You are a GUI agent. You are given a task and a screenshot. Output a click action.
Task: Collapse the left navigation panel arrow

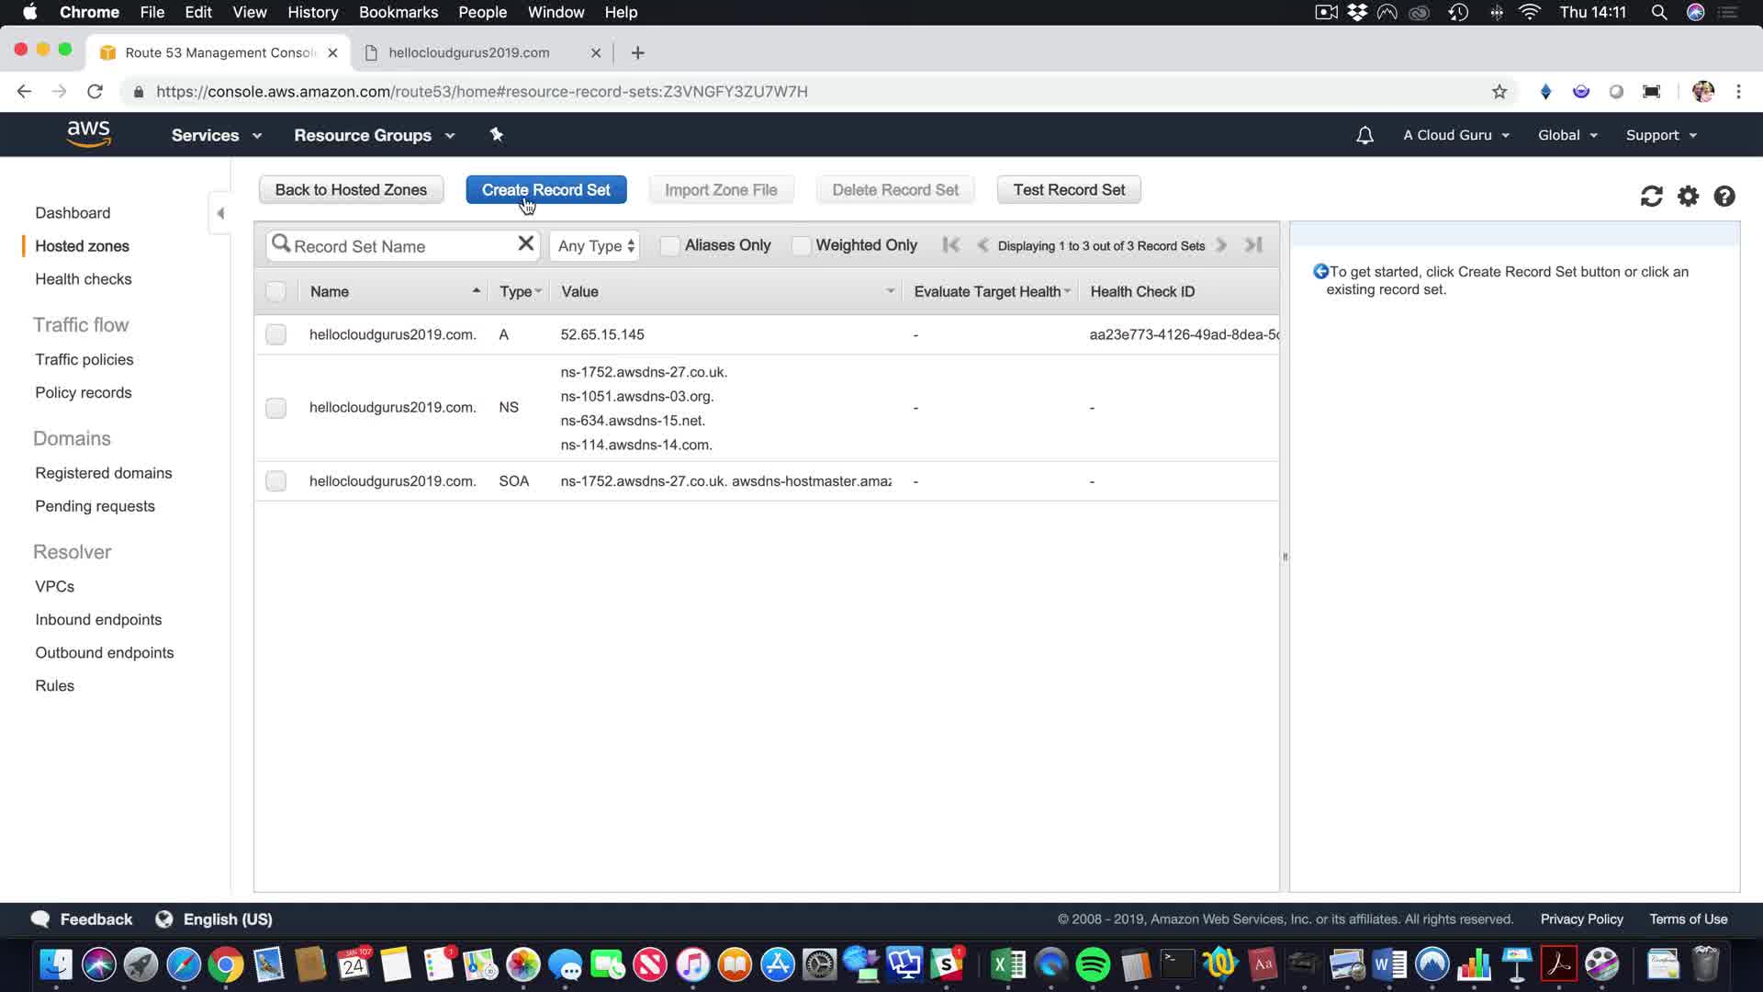click(220, 213)
